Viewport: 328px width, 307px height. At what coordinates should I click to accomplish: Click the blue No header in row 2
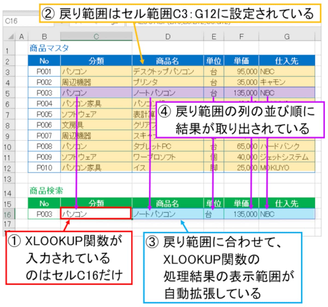44,61
